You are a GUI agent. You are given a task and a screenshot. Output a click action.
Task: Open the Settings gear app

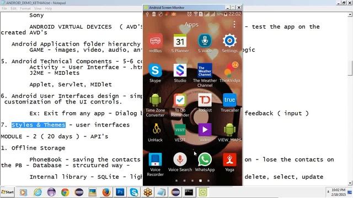[229, 41]
